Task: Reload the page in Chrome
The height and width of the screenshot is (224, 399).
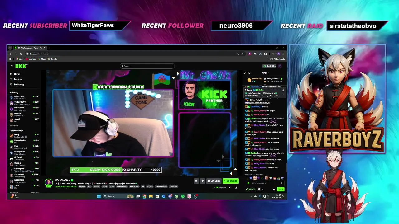Action: click(x=21, y=54)
